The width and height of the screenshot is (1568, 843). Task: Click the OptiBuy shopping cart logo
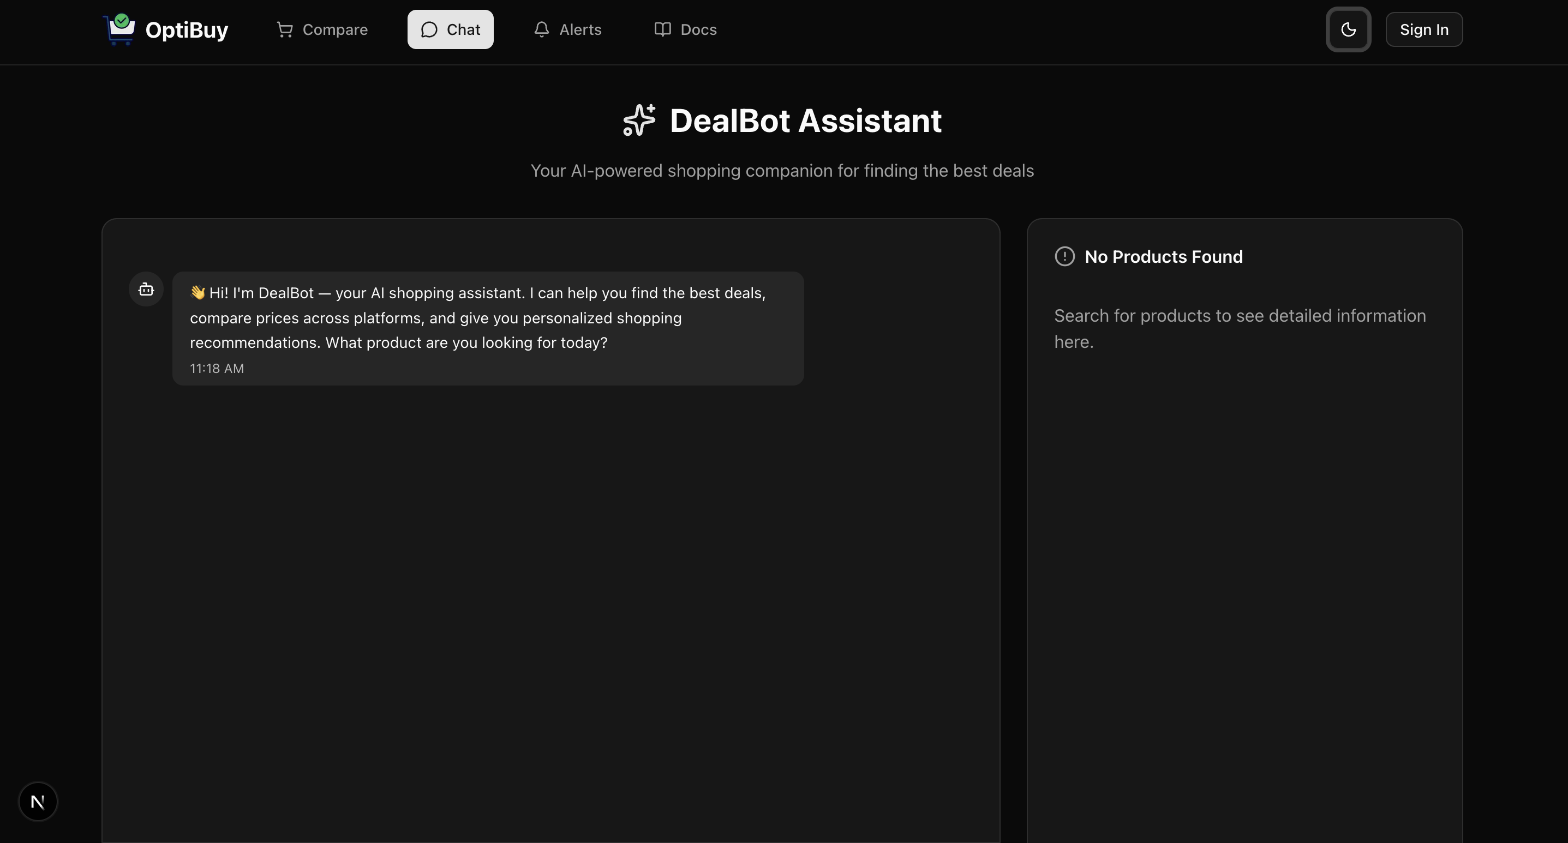(119, 29)
